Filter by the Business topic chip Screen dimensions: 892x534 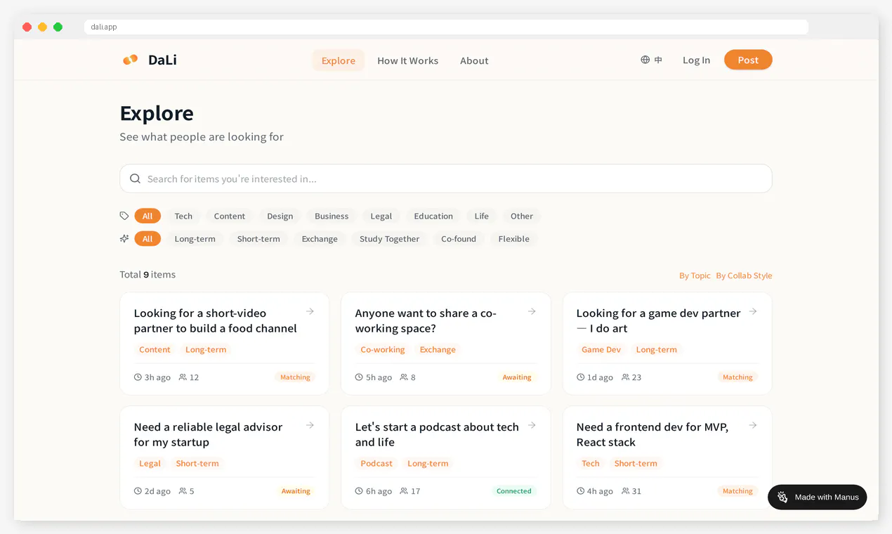332,216
